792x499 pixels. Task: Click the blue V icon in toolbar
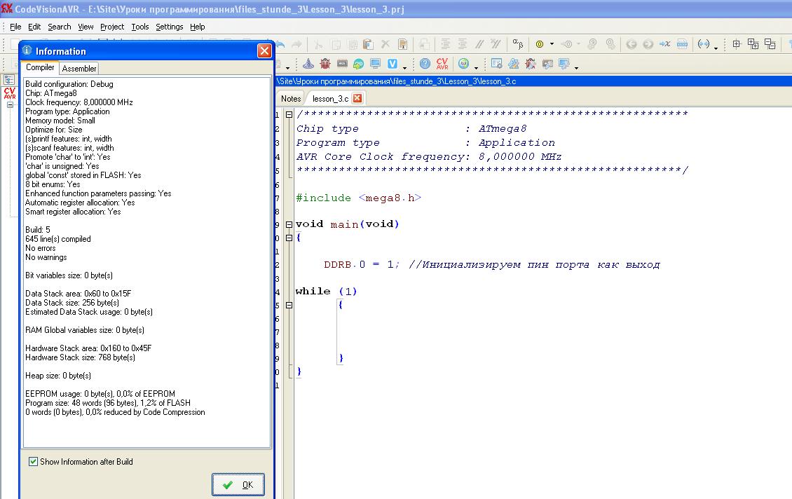click(x=392, y=64)
